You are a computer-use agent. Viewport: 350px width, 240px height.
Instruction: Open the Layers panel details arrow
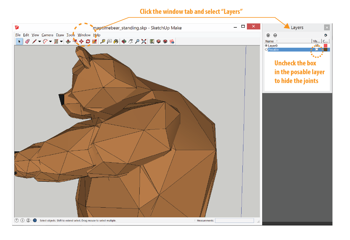pyautogui.click(x=326, y=35)
